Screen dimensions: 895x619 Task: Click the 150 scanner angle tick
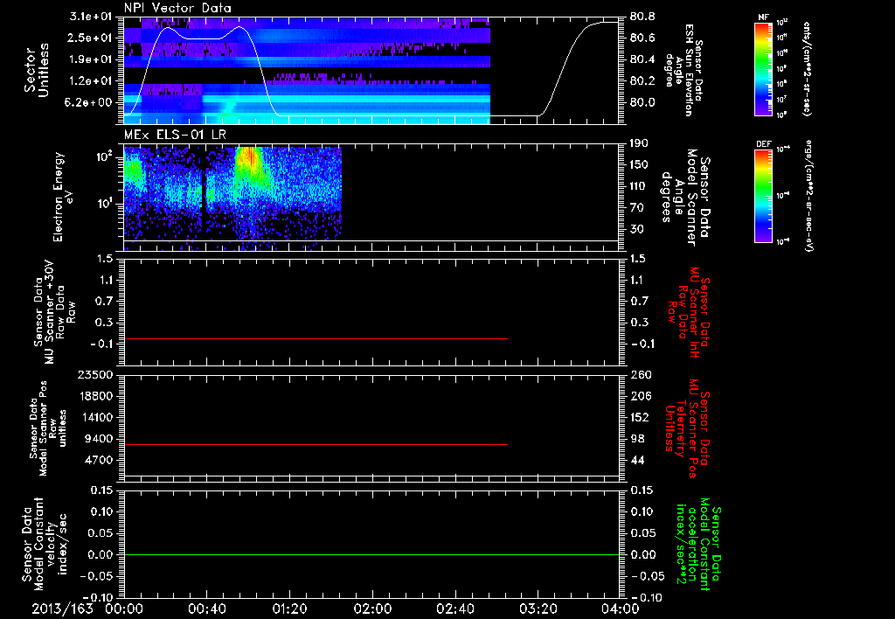pyautogui.click(x=639, y=164)
